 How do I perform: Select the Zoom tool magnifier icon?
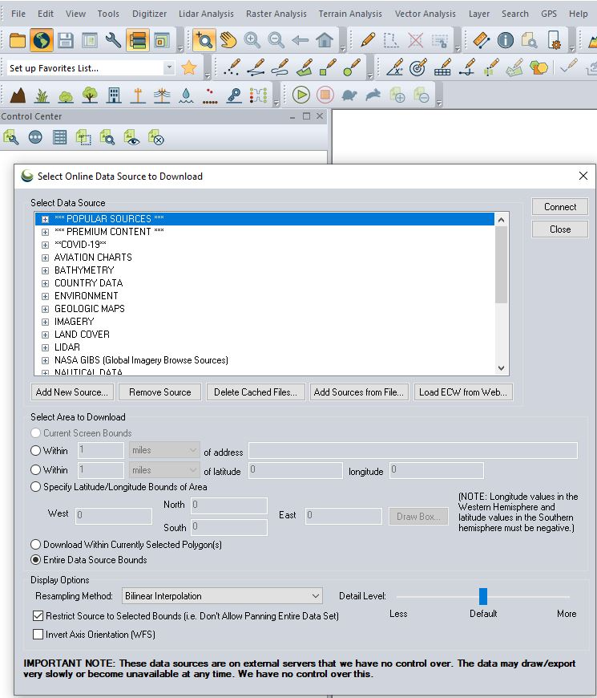(204, 40)
